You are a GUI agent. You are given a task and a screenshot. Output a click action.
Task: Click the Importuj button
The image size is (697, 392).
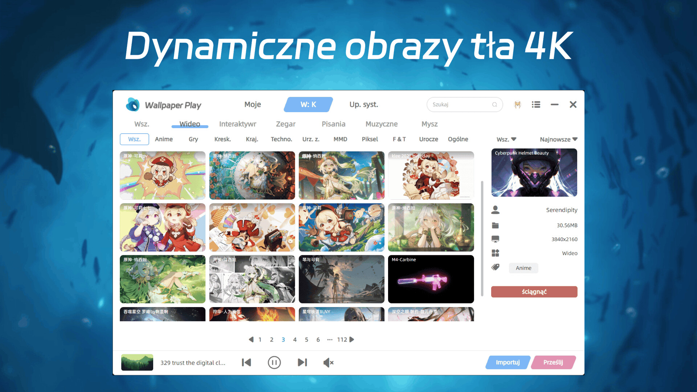(508, 362)
